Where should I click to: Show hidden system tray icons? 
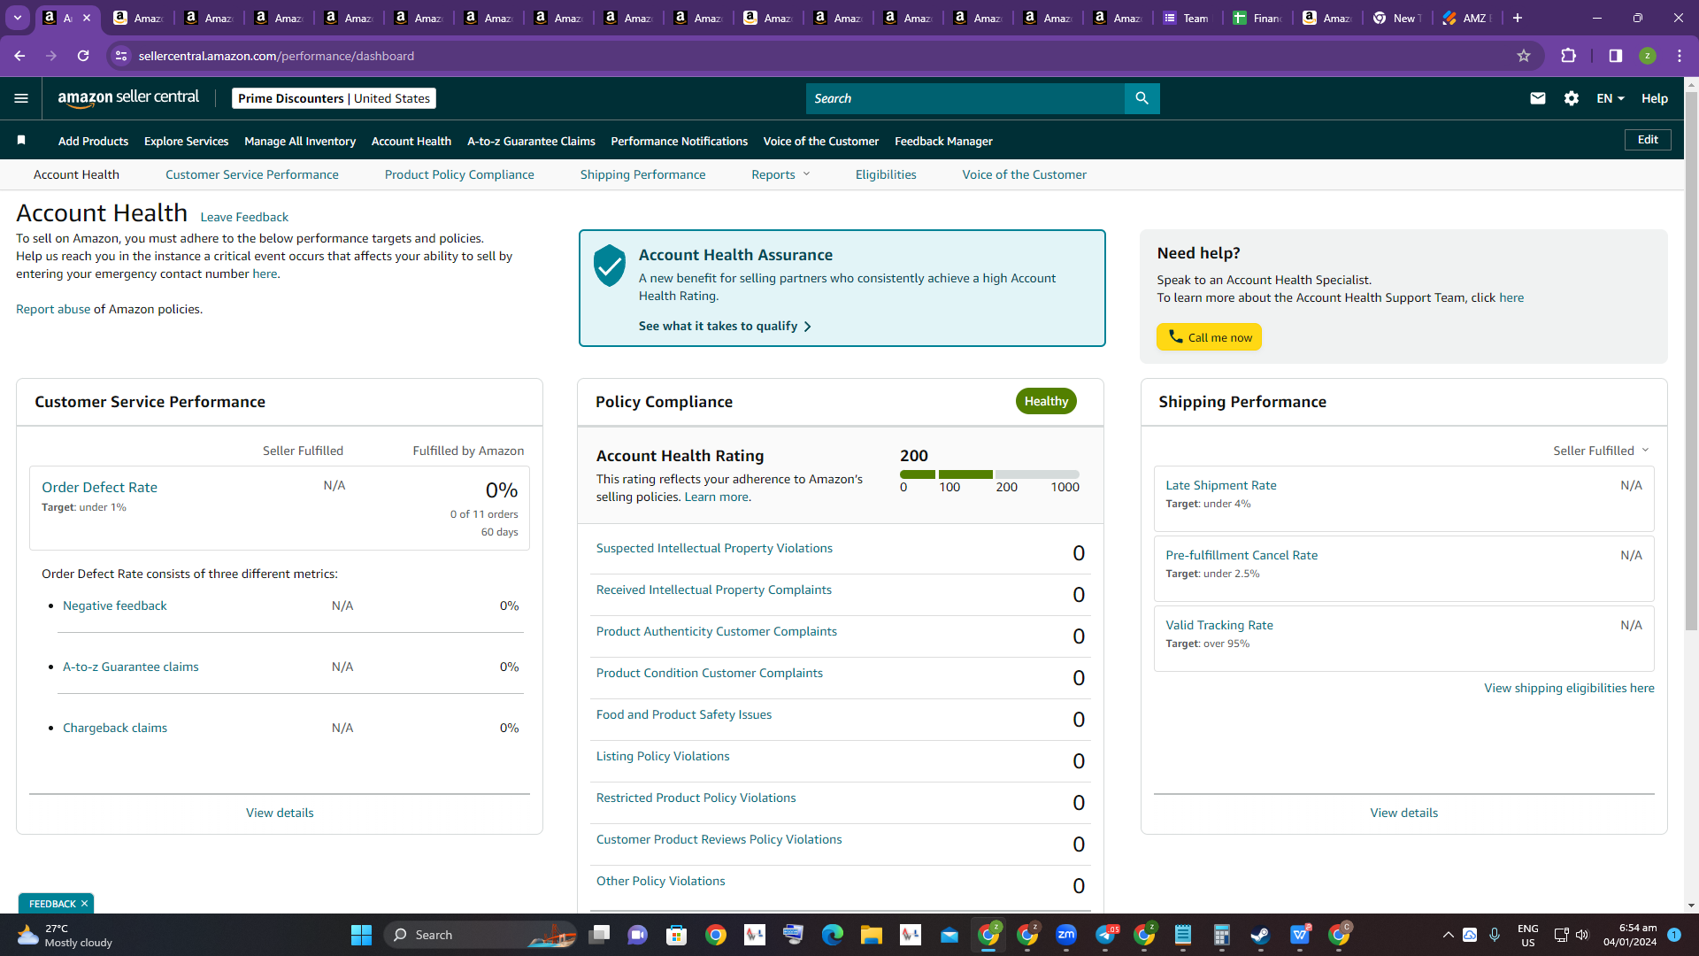tap(1448, 935)
